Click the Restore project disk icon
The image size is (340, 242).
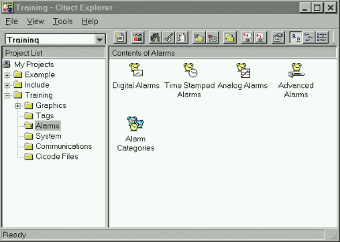[x=260, y=37]
